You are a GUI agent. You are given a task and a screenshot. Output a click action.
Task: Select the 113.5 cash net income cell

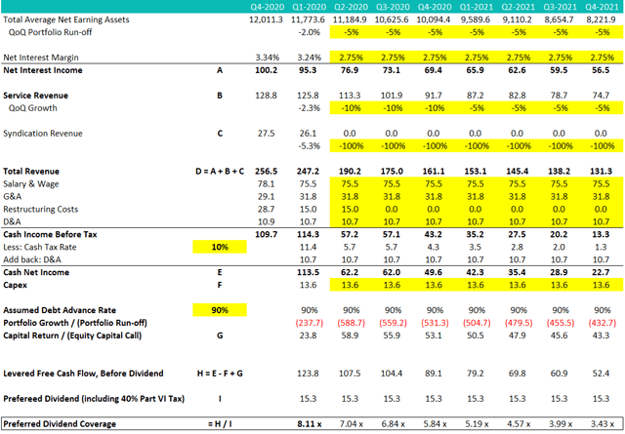pos(308,272)
